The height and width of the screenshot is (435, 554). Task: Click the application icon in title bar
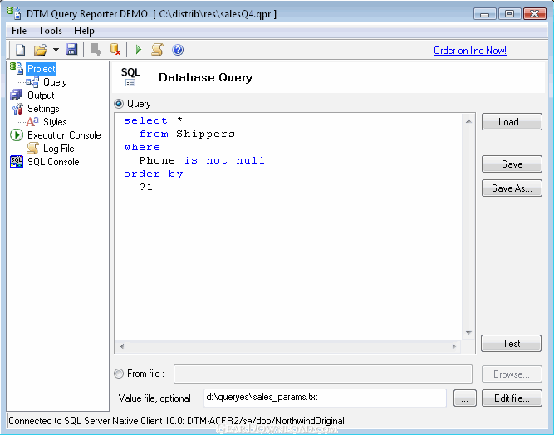point(14,12)
